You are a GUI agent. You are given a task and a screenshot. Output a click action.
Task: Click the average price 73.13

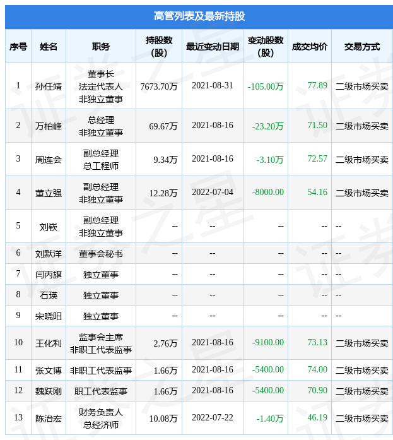[317, 342]
